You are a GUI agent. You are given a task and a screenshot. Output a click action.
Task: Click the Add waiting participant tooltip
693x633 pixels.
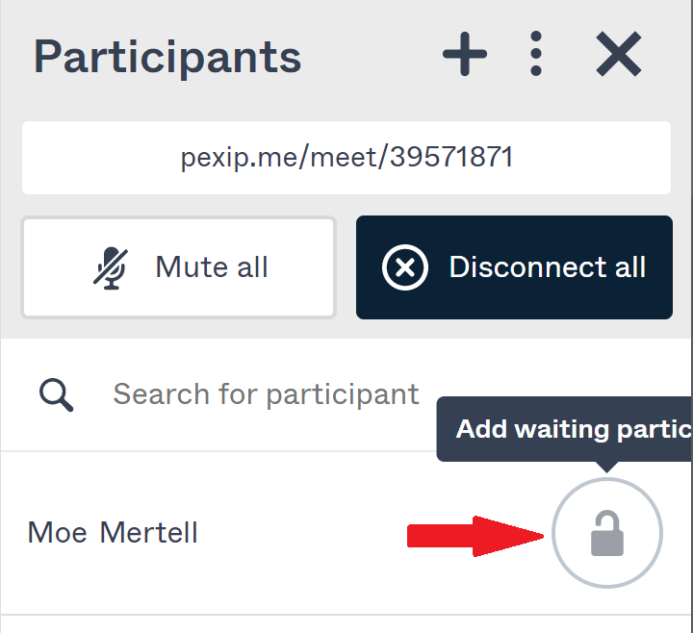click(568, 429)
